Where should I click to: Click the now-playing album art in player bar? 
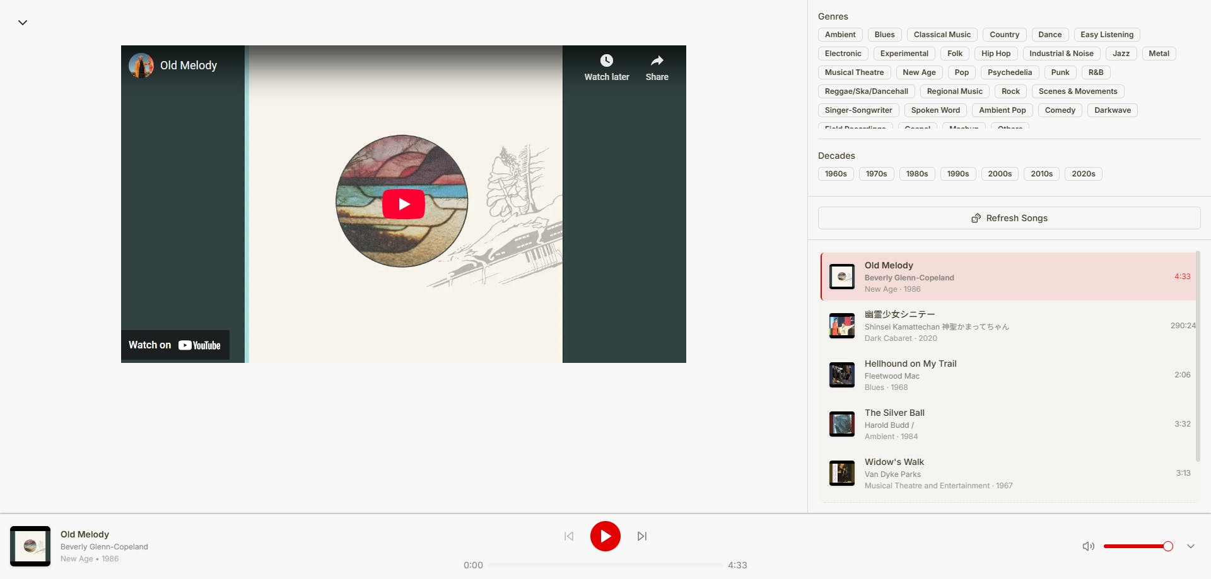pyautogui.click(x=30, y=546)
